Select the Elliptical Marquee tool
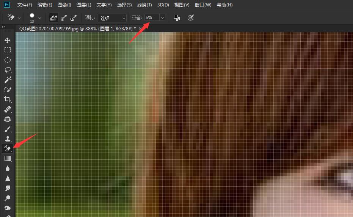Viewport: 353px width, 217px height. coord(8,60)
